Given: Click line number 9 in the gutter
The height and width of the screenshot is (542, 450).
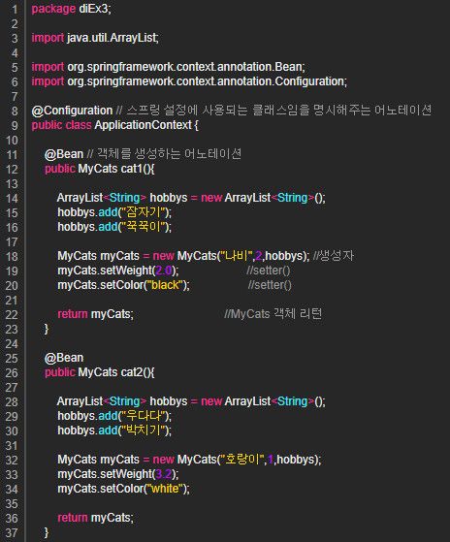Looking at the screenshot, I should 15,125.
